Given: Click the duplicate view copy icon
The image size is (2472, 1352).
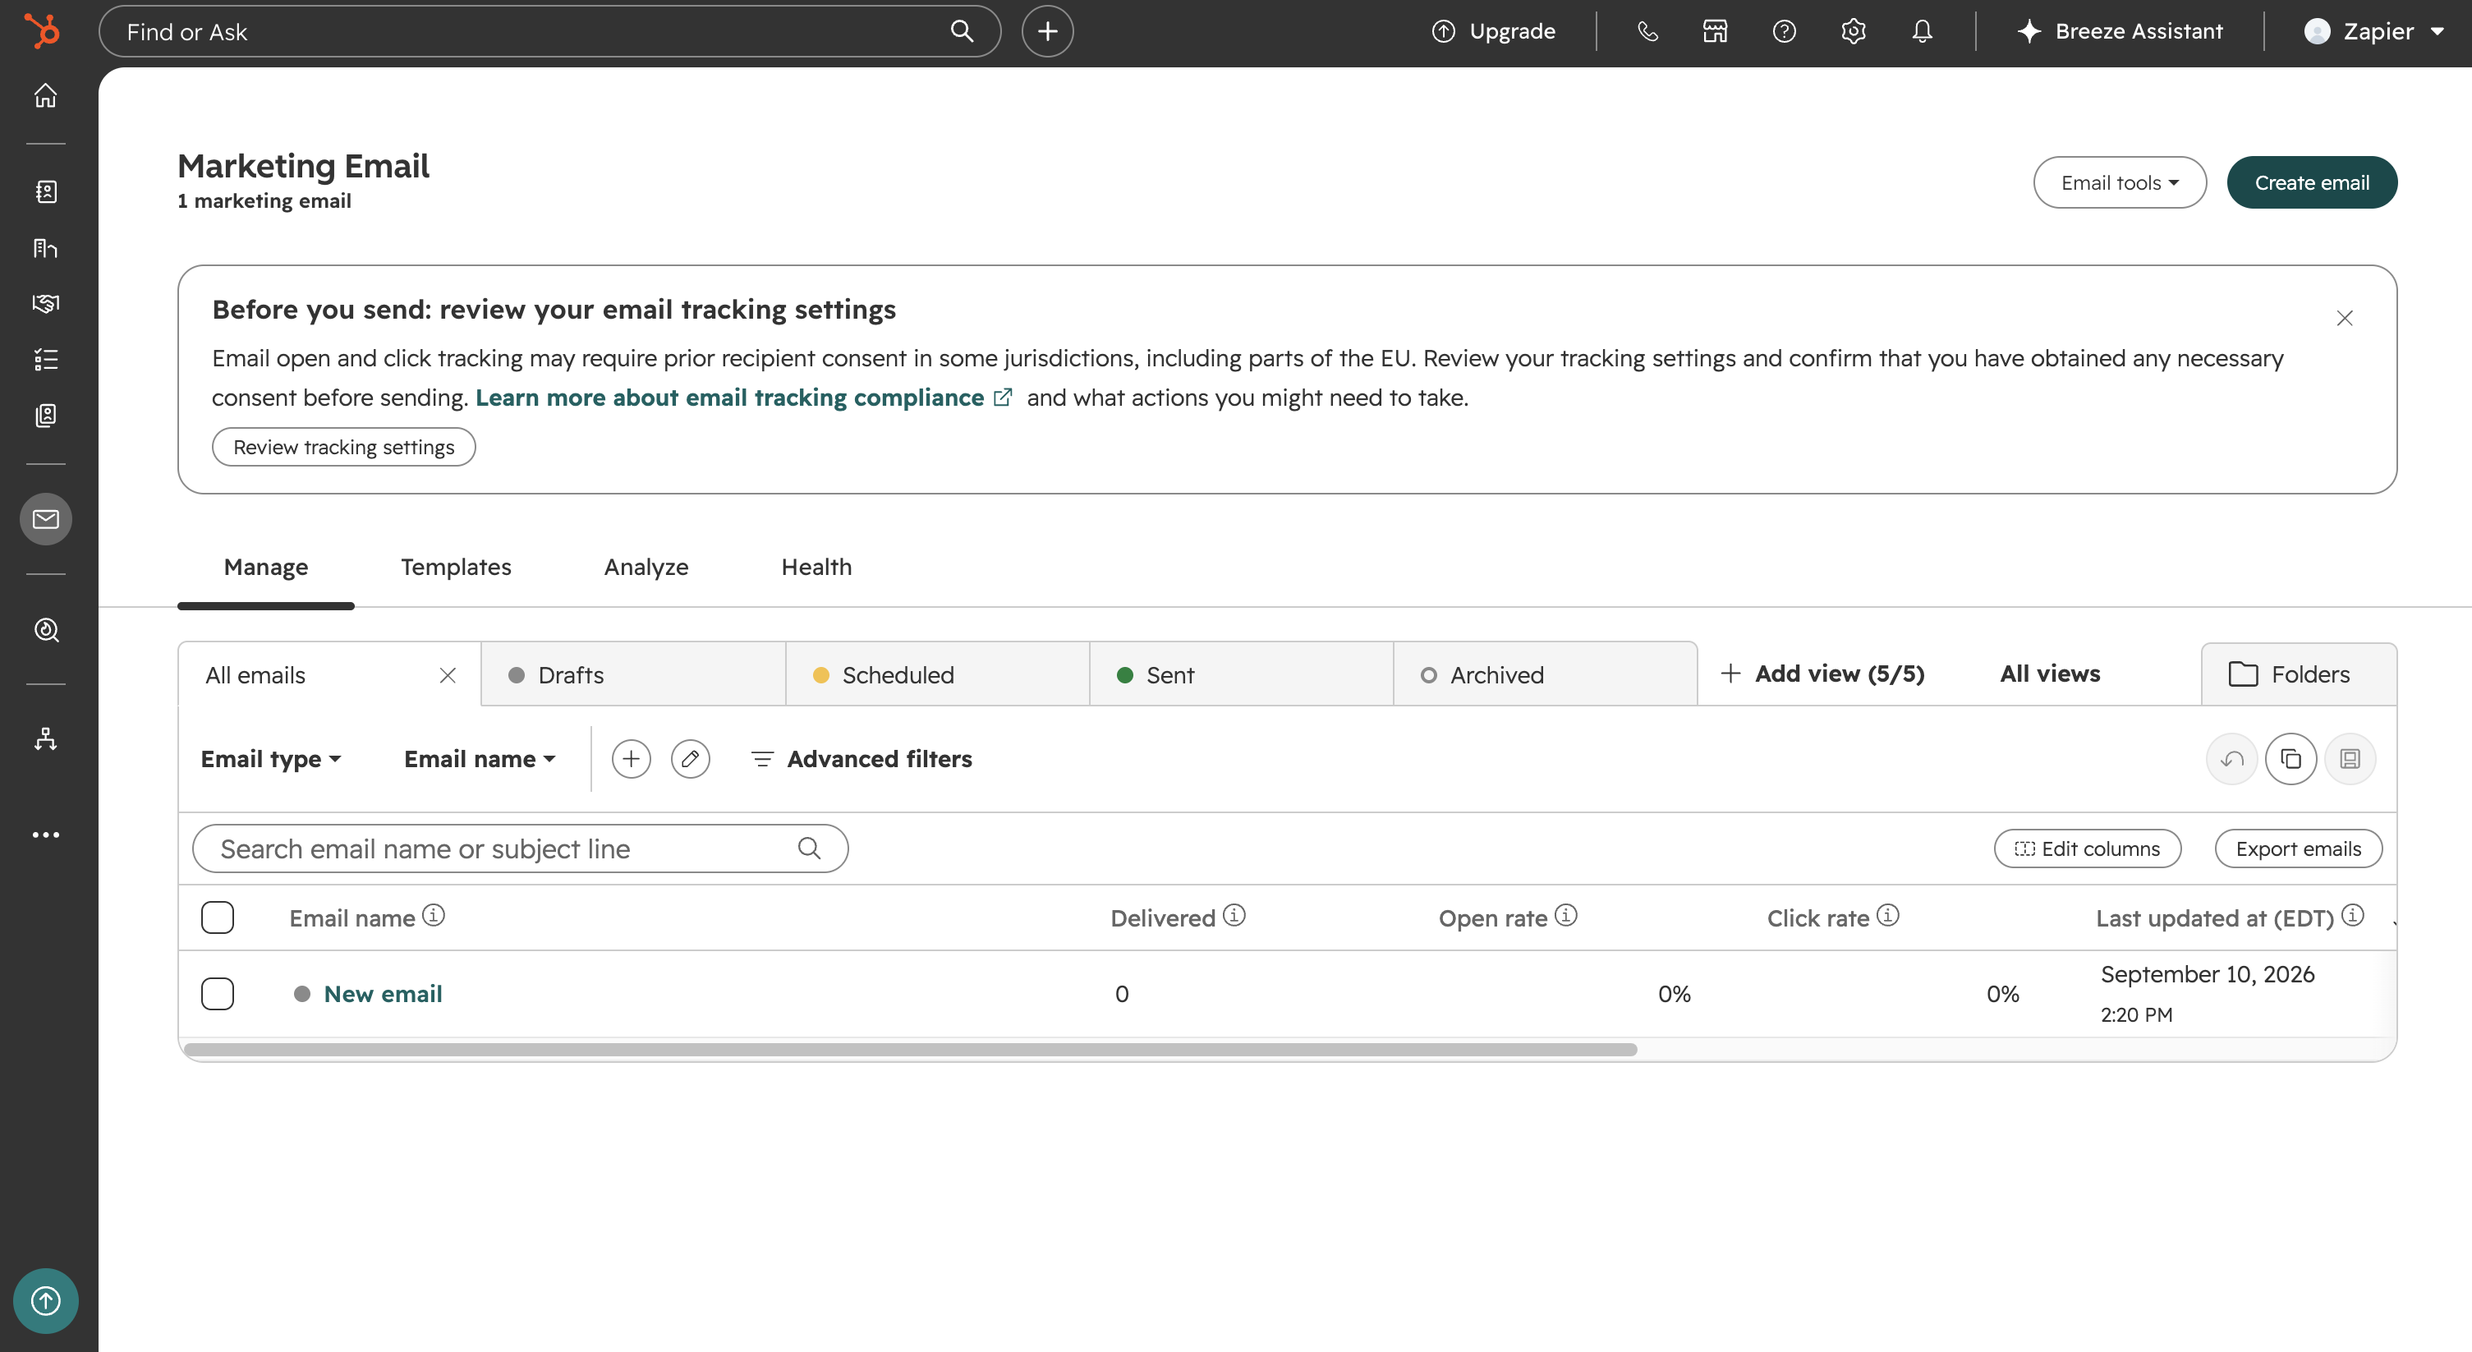Looking at the screenshot, I should [x=2291, y=759].
